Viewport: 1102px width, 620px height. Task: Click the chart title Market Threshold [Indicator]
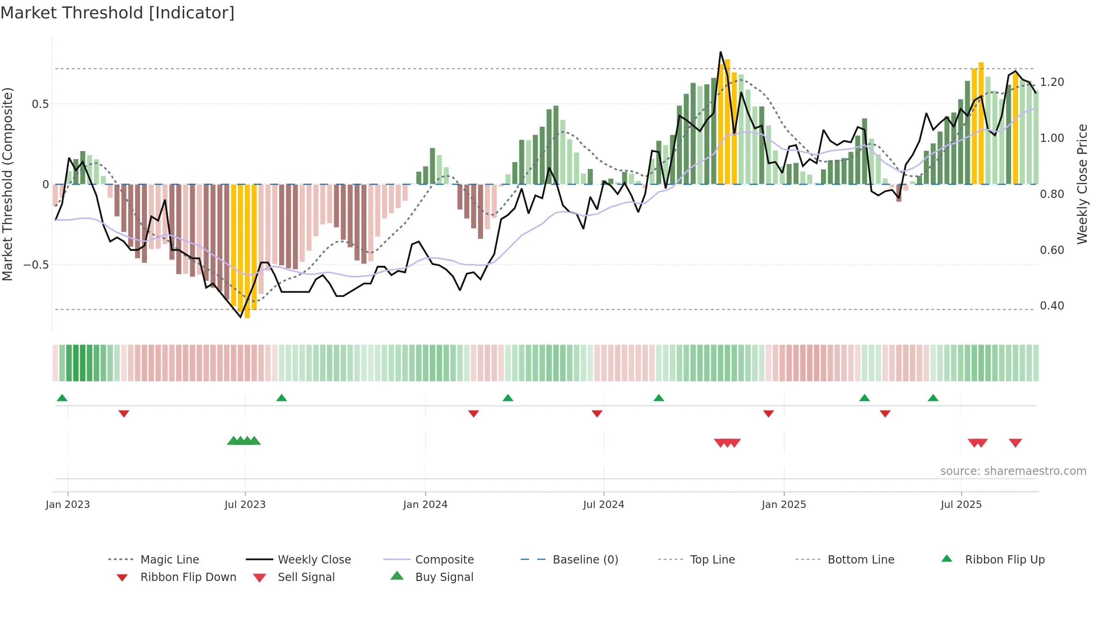tap(118, 13)
